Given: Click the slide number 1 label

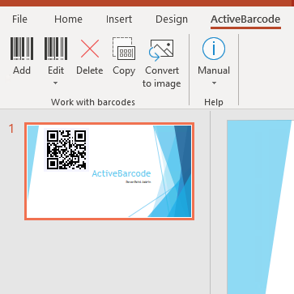Looking at the screenshot, I should click(x=11, y=129).
